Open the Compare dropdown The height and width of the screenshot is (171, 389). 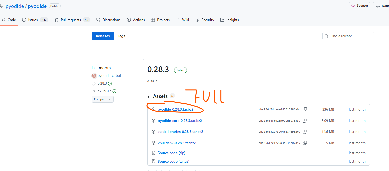point(102,99)
